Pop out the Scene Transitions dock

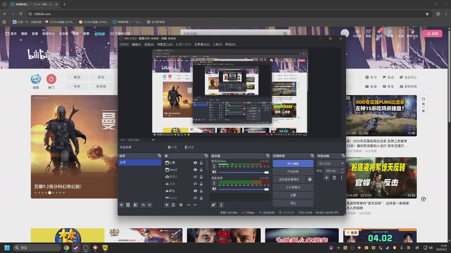tap(343, 156)
